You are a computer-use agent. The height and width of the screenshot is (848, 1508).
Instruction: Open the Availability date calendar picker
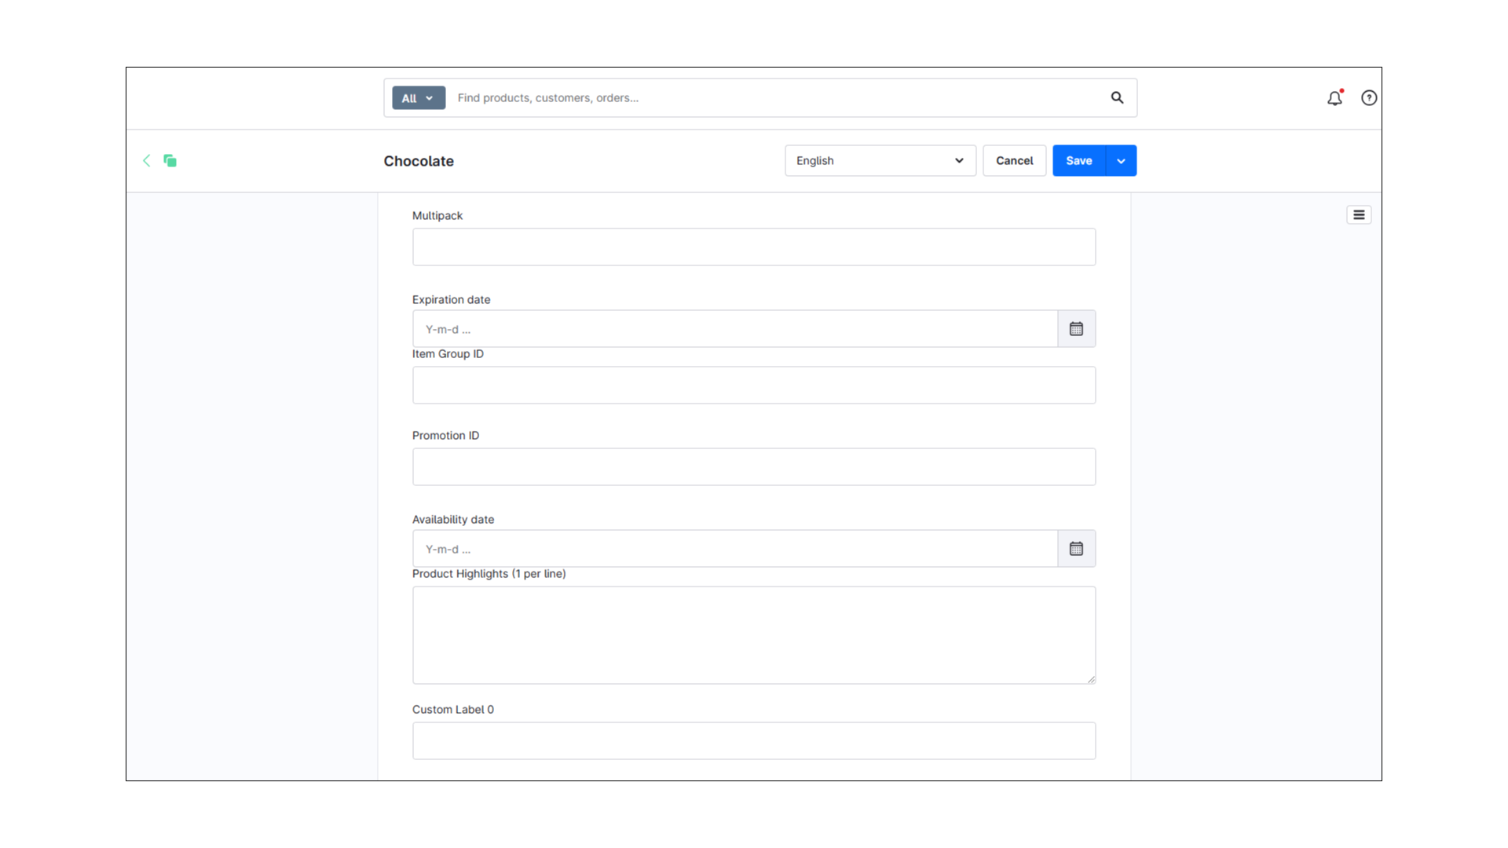click(x=1076, y=548)
